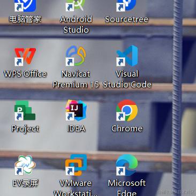Viewport: 196px width, 196px height.
Task: Select the 电脑管家 desktop shortcut icon
Action: (x=25, y=6)
